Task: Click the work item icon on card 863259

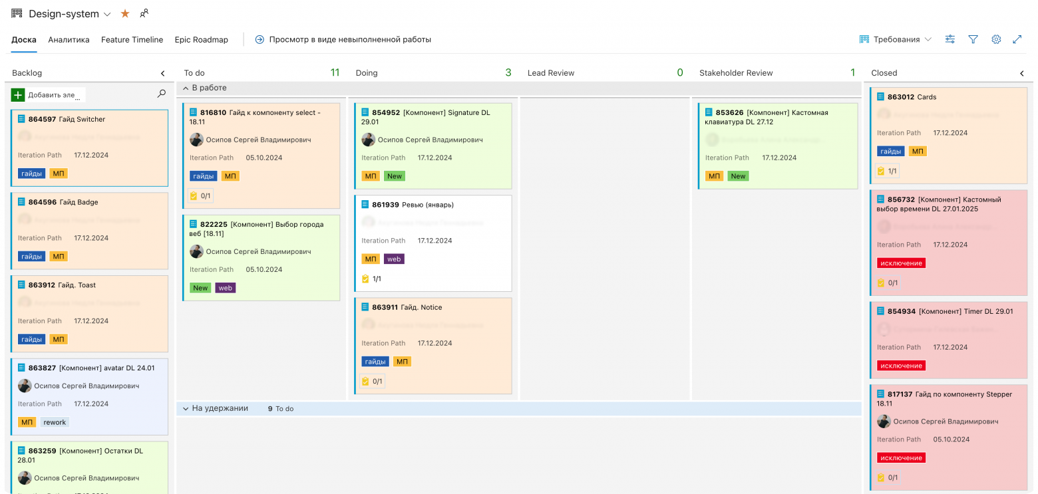Action: coord(22,451)
